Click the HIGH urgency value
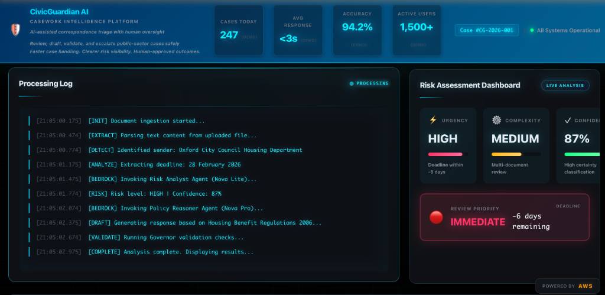This screenshot has width=605, height=295. 443,138
